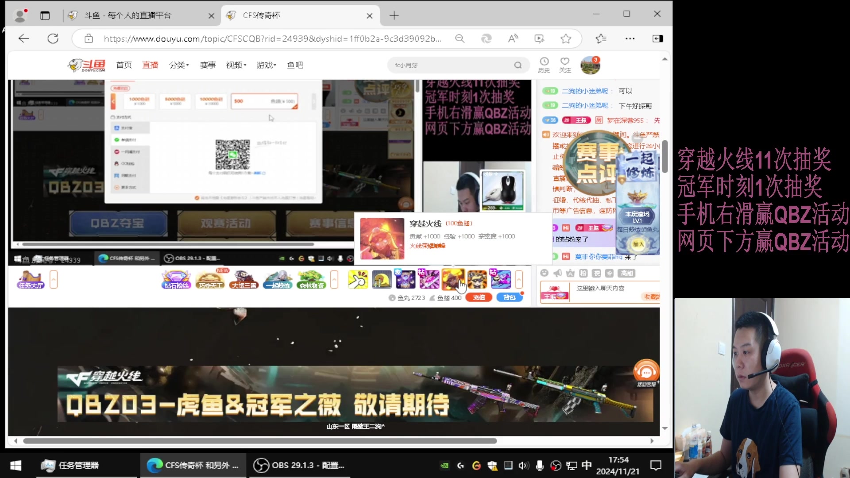Open the 鱼吧 nav item
The height and width of the screenshot is (478, 850).
click(295, 65)
